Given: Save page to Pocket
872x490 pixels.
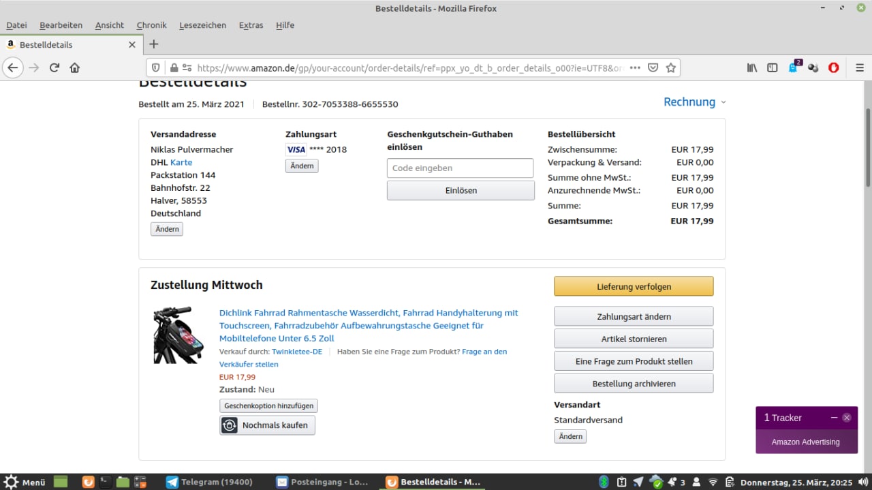Looking at the screenshot, I should pyautogui.click(x=653, y=68).
